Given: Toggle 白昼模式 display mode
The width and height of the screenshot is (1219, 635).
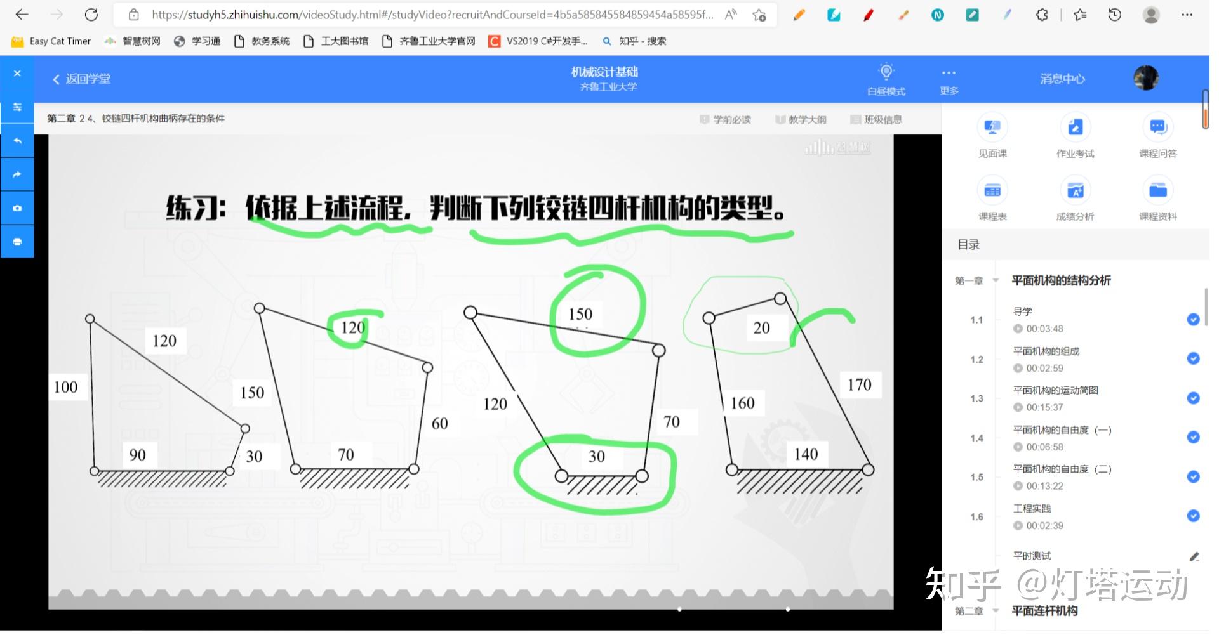Looking at the screenshot, I should point(886,79).
